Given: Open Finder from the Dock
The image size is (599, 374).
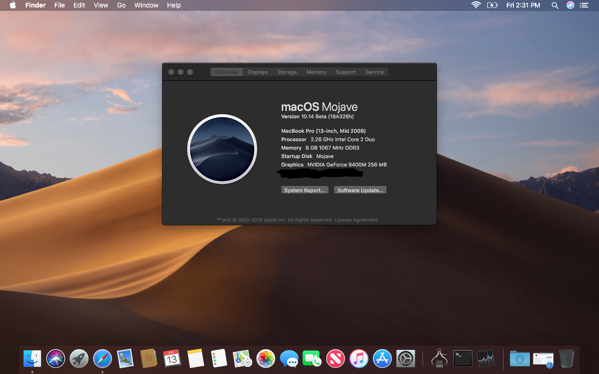Looking at the screenshot, I should (32, 359).
